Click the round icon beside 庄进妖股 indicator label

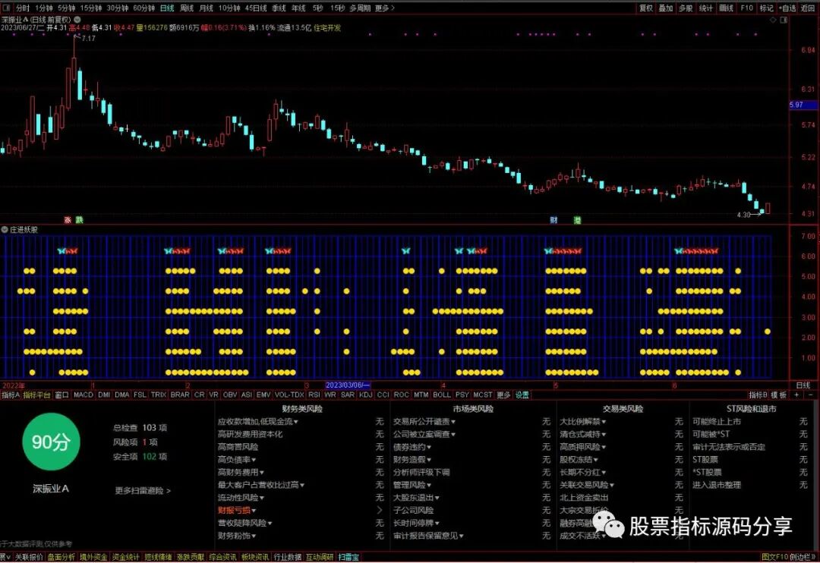coord(5,229)
